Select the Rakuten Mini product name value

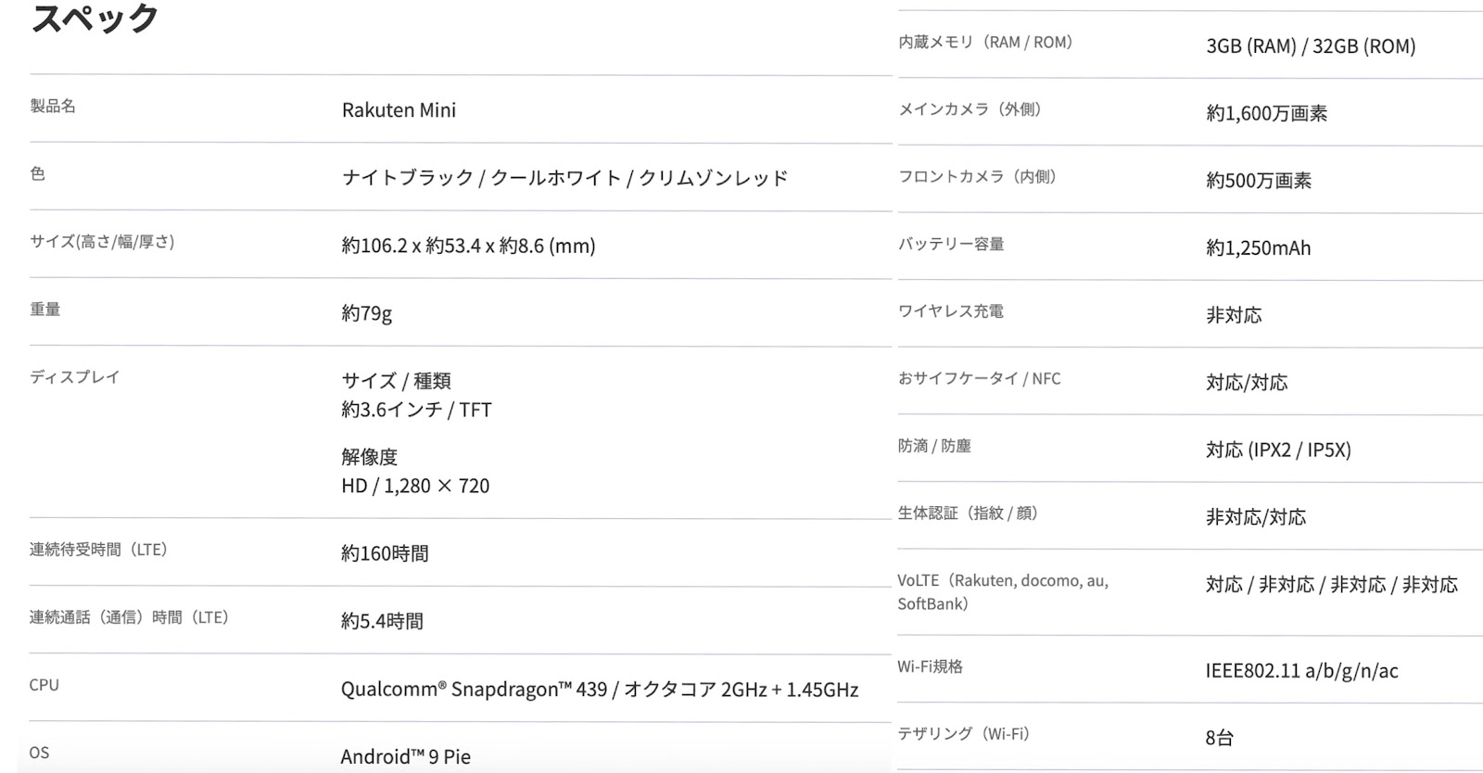(x=399, y=110)
